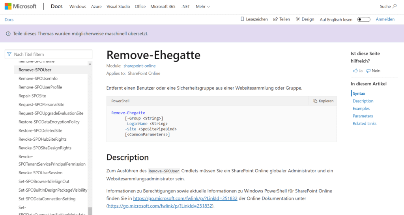The width and height of the screenshot is (404, 215).
Task: Open the Docs menu item in header
Action: coord(57,6)
